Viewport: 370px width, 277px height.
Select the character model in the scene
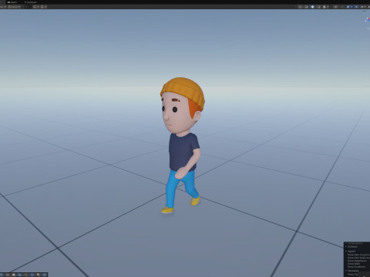pos(183,146)
